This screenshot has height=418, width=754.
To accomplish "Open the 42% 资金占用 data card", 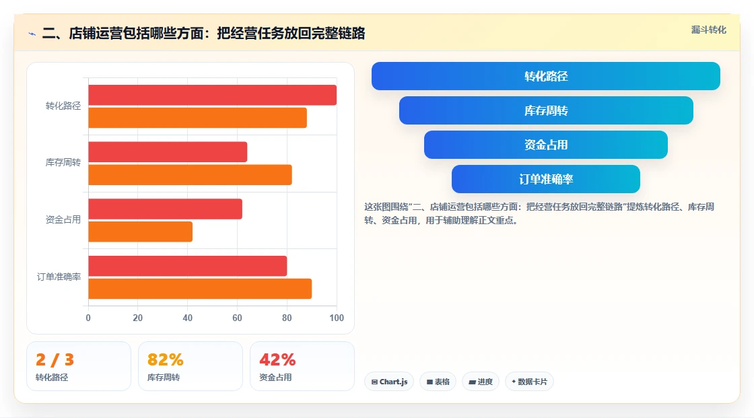I will [302, 366].
